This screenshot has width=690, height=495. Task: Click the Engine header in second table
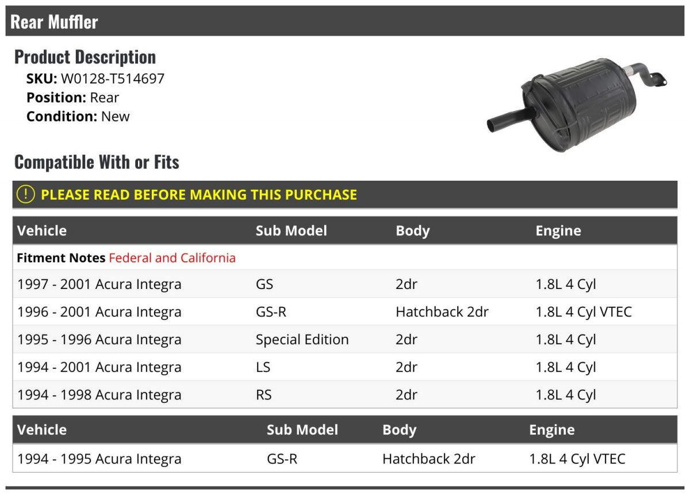pos(552,430)
